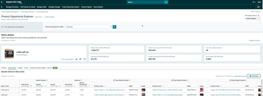Open the Customer Review Insights tab
This screenshot has width=263, height=96.
(x=37, y=68)
